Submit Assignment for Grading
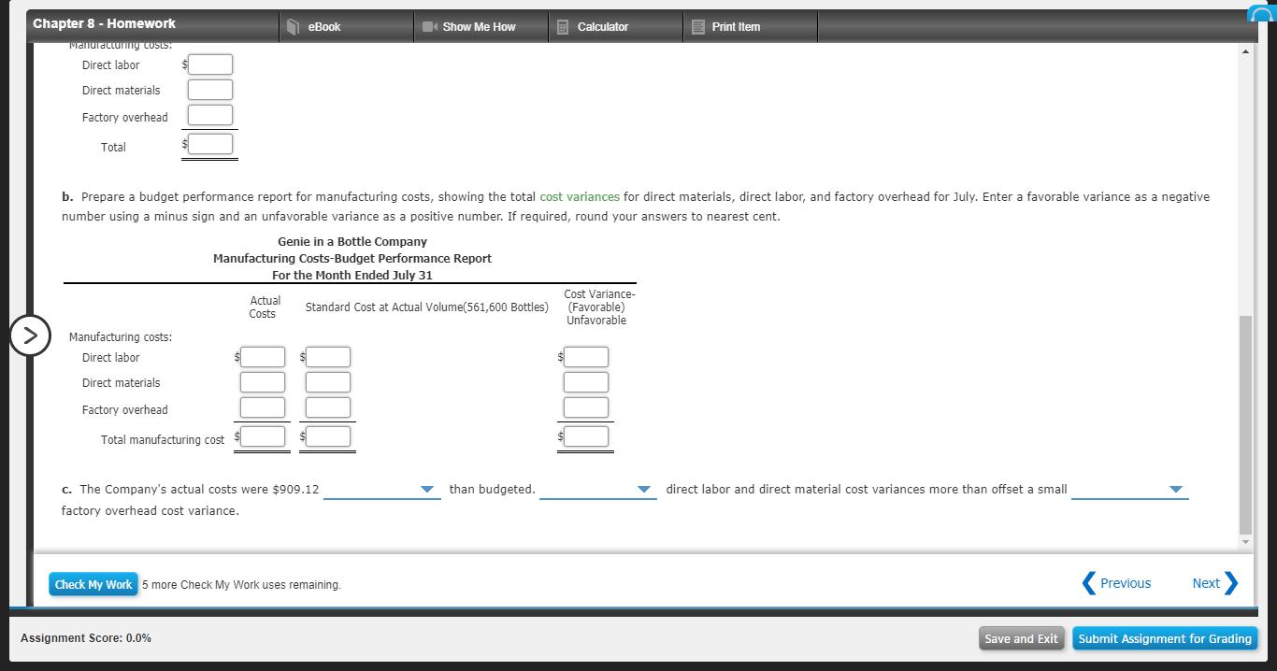Viewport: 1277px width, 671px height. (1165, 638)
